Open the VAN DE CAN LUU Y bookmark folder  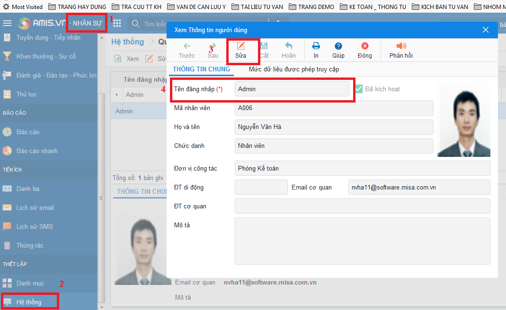coord(196,7)
